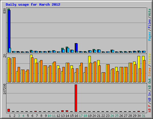Click day label 22 on the x-axis

coord(103,116)
